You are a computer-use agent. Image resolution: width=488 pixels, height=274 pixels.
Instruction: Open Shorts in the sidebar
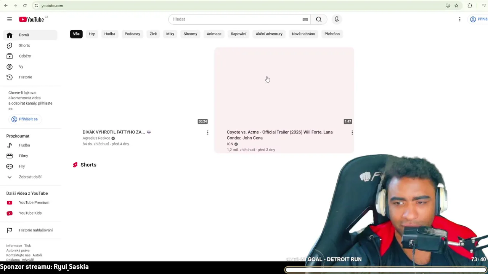[x=30, y=45]
